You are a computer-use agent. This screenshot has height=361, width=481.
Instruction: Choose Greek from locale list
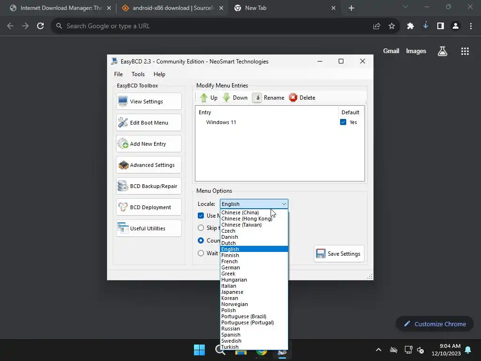(x=254, y=274)
